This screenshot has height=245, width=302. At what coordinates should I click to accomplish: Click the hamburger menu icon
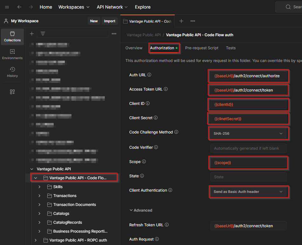7,7
